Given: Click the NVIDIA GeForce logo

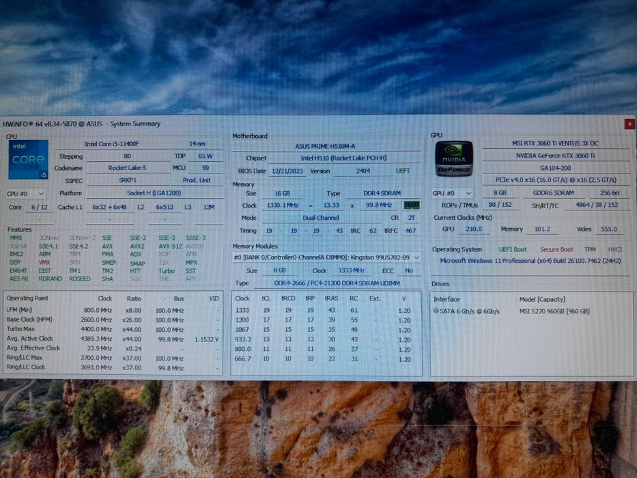Looking at the screenshot, I should click(454, 158).
